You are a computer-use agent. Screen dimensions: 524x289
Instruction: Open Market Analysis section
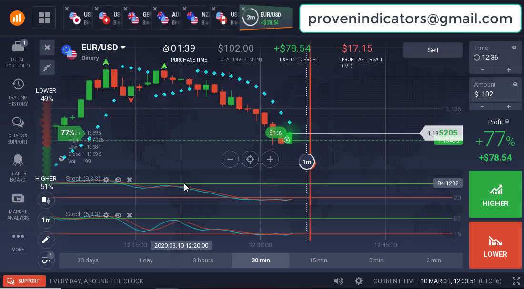click(18, 205)
